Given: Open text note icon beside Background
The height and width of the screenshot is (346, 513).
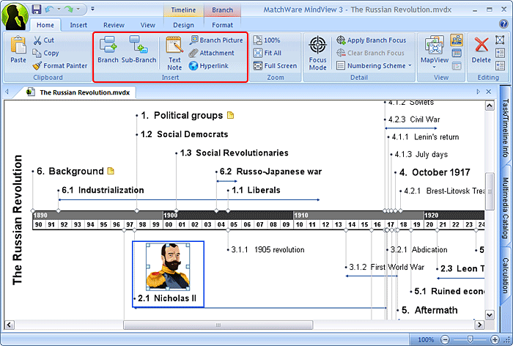Looking at the screenshot, I should pos(111,171).
